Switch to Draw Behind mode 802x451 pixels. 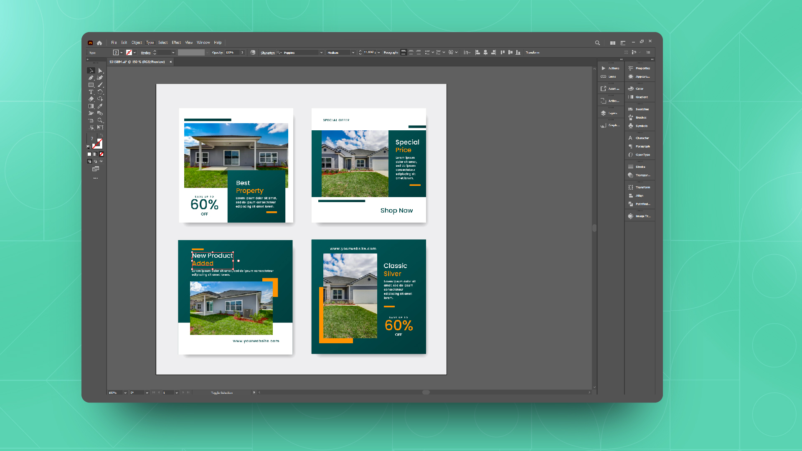point(95,161)
